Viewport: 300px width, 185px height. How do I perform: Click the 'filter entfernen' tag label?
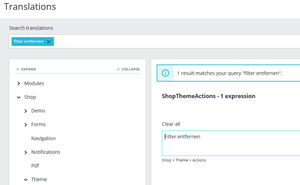pyautogui.click(x=29, y=41)
